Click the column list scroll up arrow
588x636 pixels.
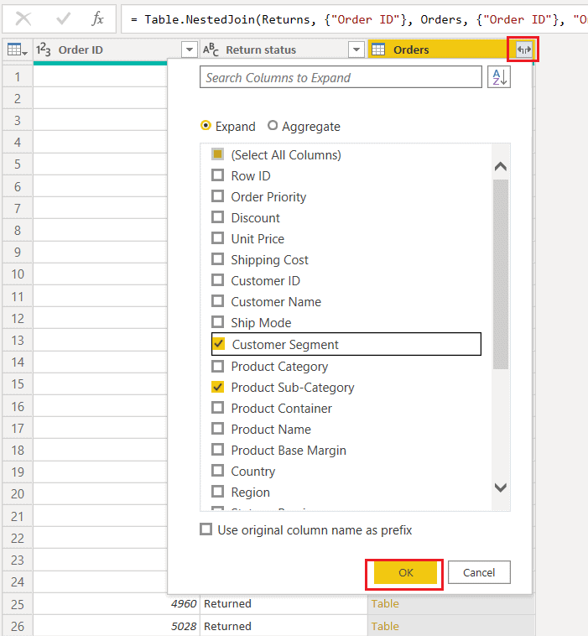pyautogui.click(x=501, y=166)
